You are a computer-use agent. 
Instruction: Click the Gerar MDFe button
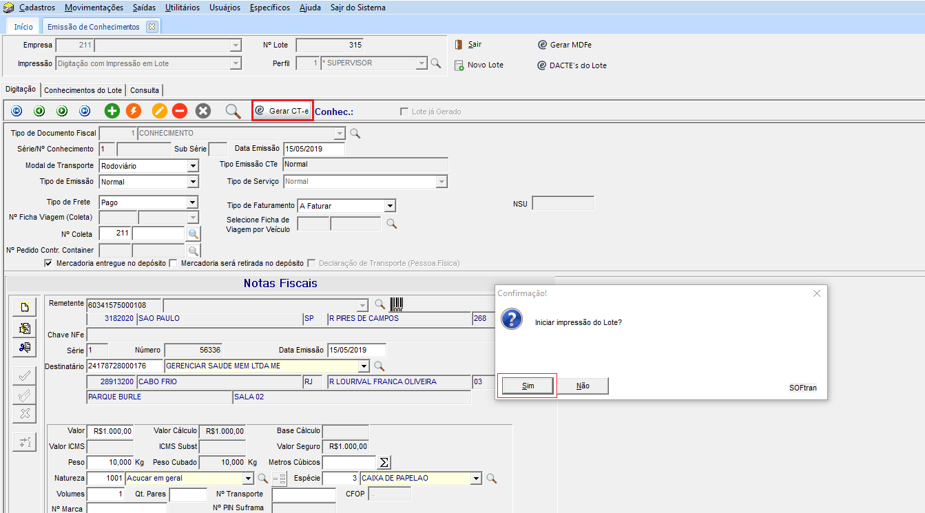coord(564,45)
